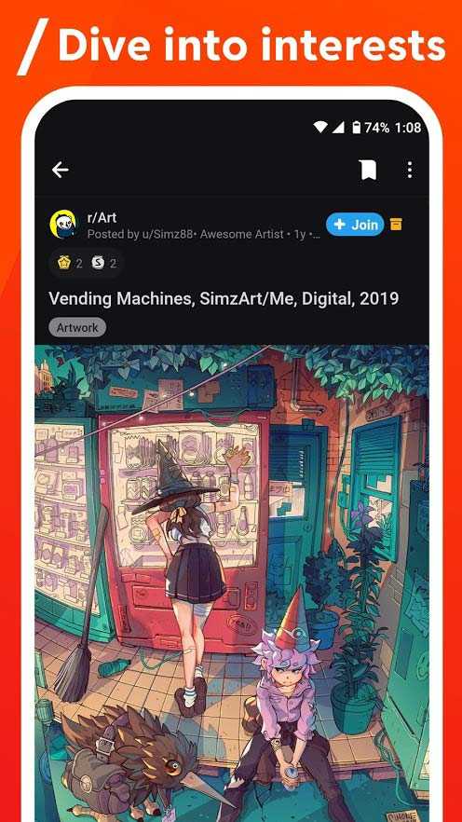Select the silver award icon
Screen dimensions: 462x822
(x=98, y=263)
